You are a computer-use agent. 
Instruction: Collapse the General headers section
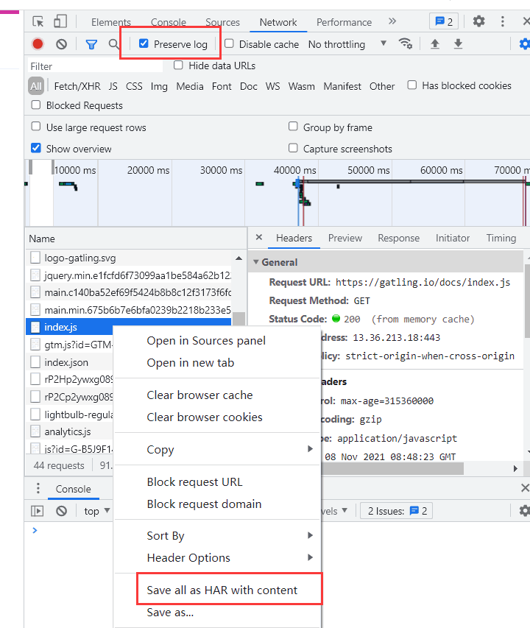(257, 262)
